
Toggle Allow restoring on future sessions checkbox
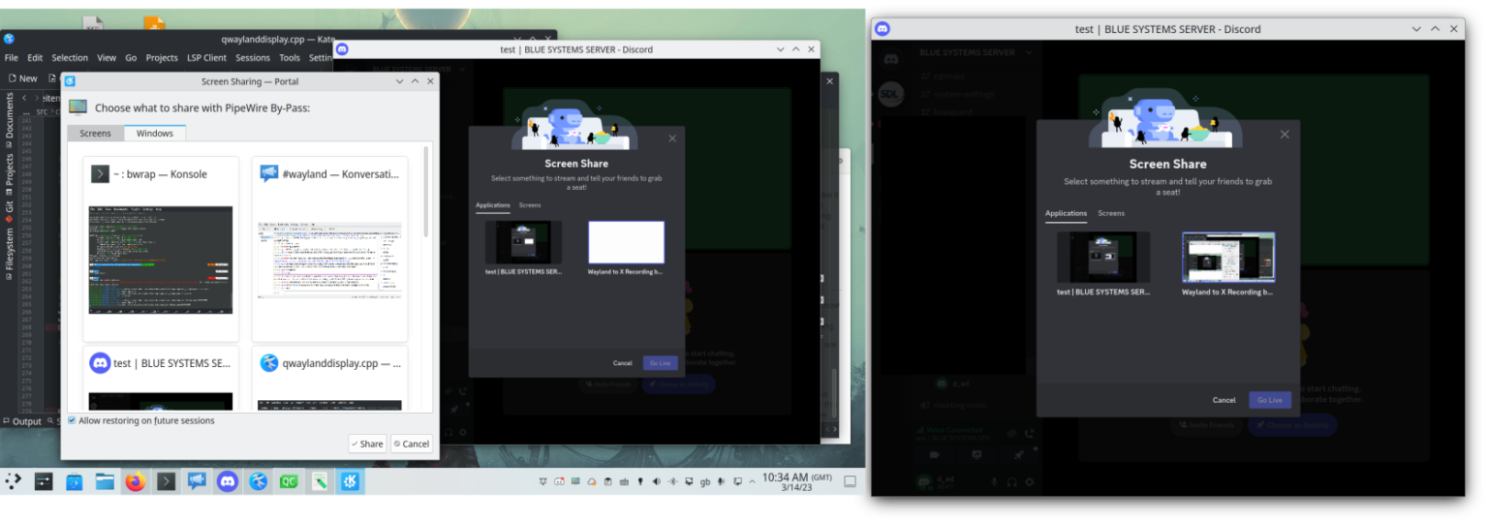coord(73,420)
